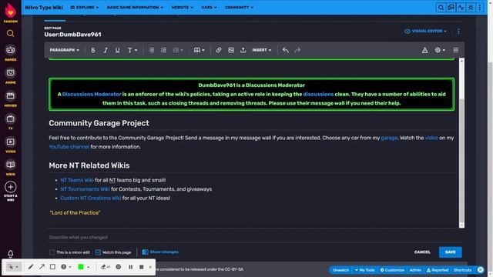Open the Community menu

(x=239, y=8)
